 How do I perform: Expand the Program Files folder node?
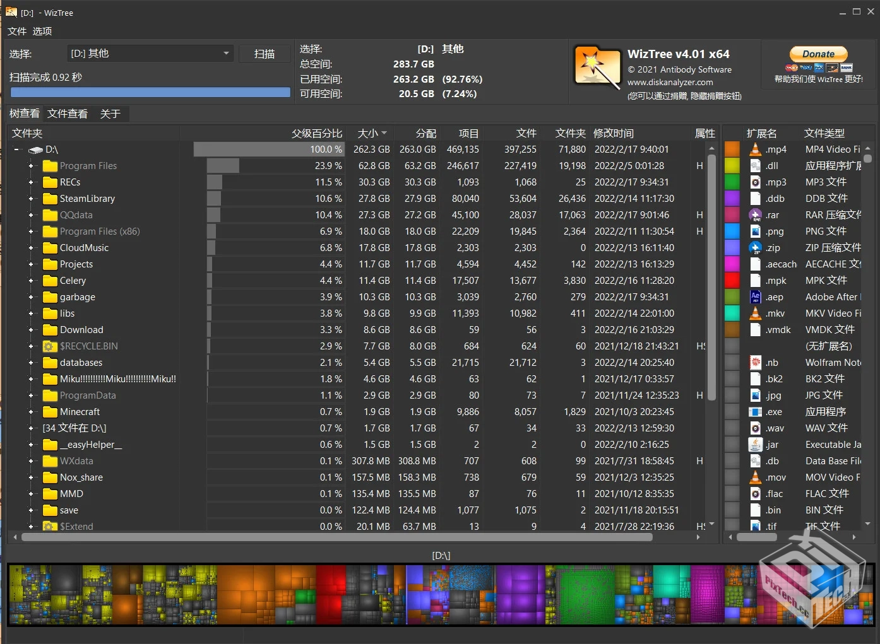(x=30, y=165)
